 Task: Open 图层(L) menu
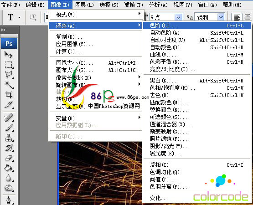pos(84,5)
